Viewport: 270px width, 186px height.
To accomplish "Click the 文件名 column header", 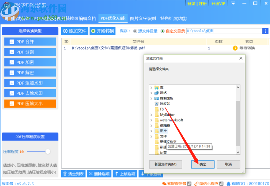I will [138, 41].
